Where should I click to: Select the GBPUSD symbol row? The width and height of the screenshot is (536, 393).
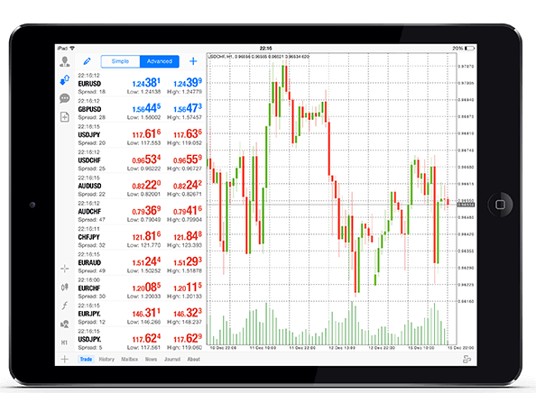(140, 109)
